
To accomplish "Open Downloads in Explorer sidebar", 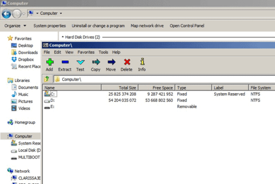I will click(25, 53).
